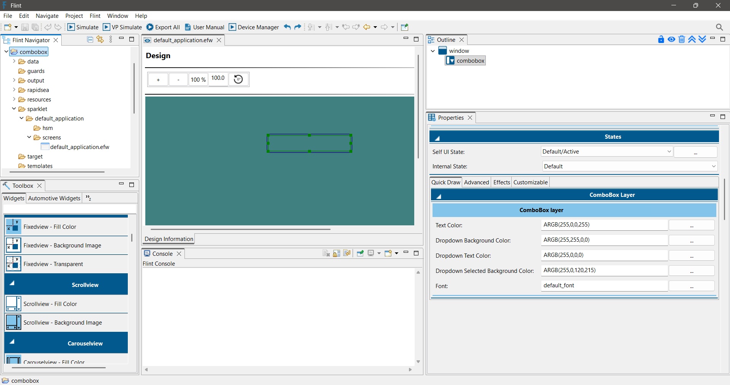
Task: Launch Simulate from the toolbar
Action: coord(83,27)
